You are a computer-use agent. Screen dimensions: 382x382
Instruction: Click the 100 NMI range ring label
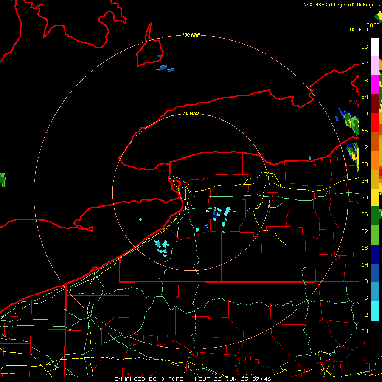click(x=191, y=35)
